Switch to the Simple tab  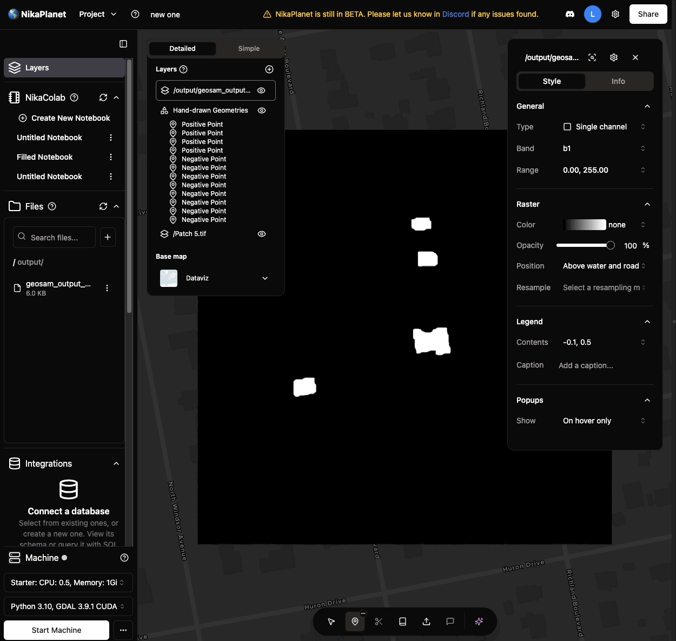click(x=249, y=49)
